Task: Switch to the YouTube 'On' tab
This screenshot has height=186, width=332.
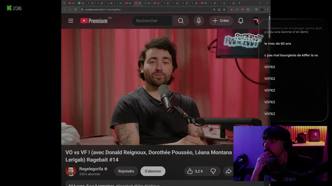Action: pyautogui.click(x=157, y=3)
